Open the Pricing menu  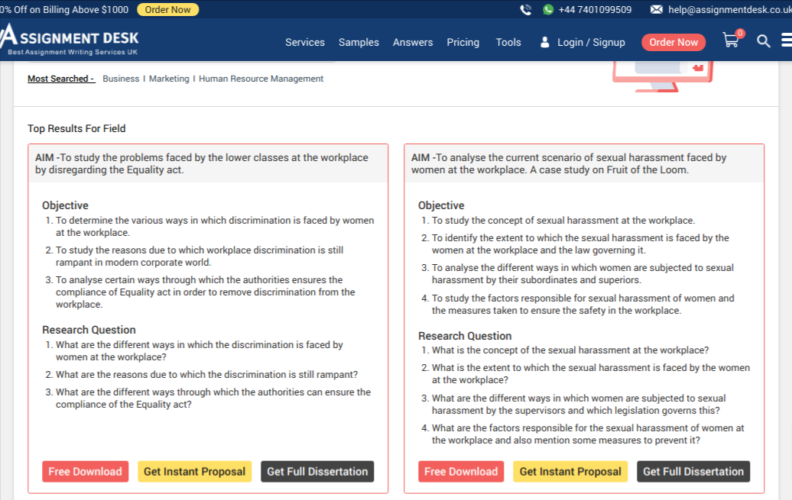click(x=463, y=43)
